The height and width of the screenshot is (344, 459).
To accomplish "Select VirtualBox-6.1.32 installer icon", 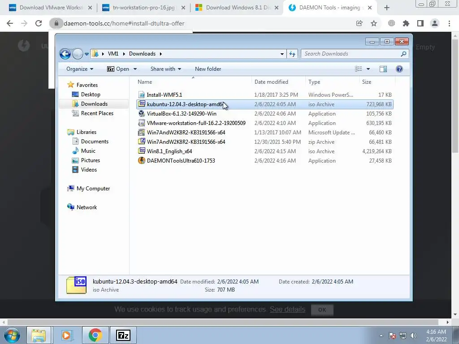I will pos(142,113).
